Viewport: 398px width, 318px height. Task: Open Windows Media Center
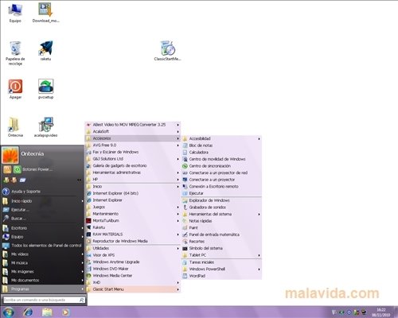(x=133, y=276)
